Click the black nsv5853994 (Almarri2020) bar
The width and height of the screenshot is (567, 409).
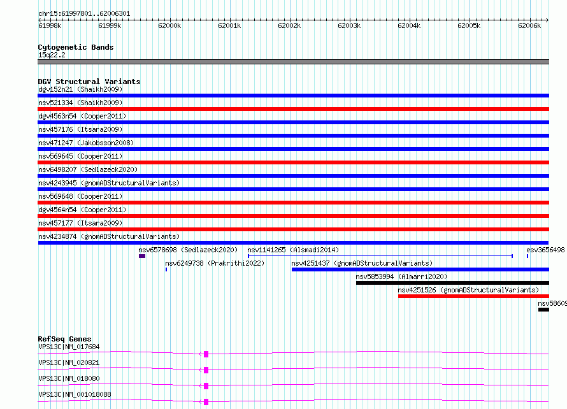click(453, 283)
